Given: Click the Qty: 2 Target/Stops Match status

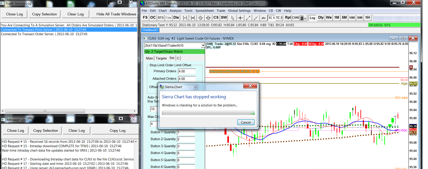Looking at the screenshot, I should pos(174,51).
